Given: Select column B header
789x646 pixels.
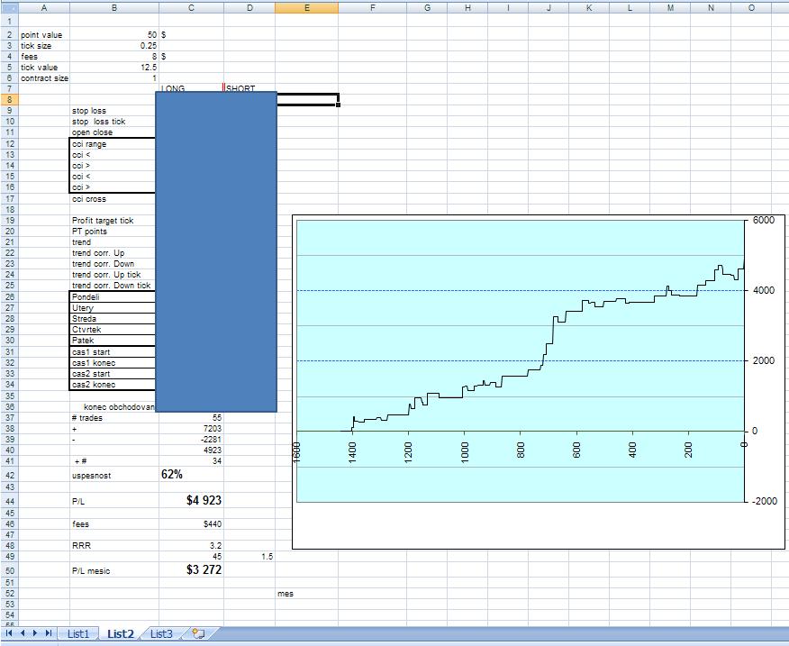Looking at the screenshot, I should (114, 7).
